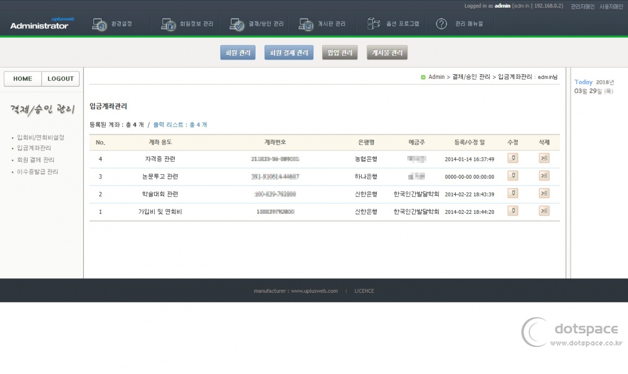Click the delete icon for 자격증 관련 row
This screenshot has width=628, height=374.
click(544, 158)
